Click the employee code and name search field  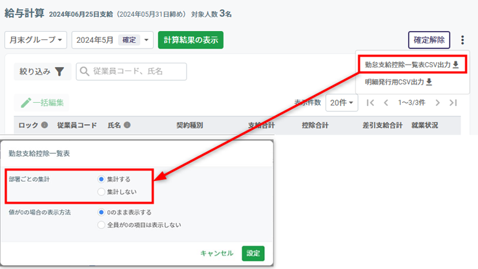pos(131,72)
